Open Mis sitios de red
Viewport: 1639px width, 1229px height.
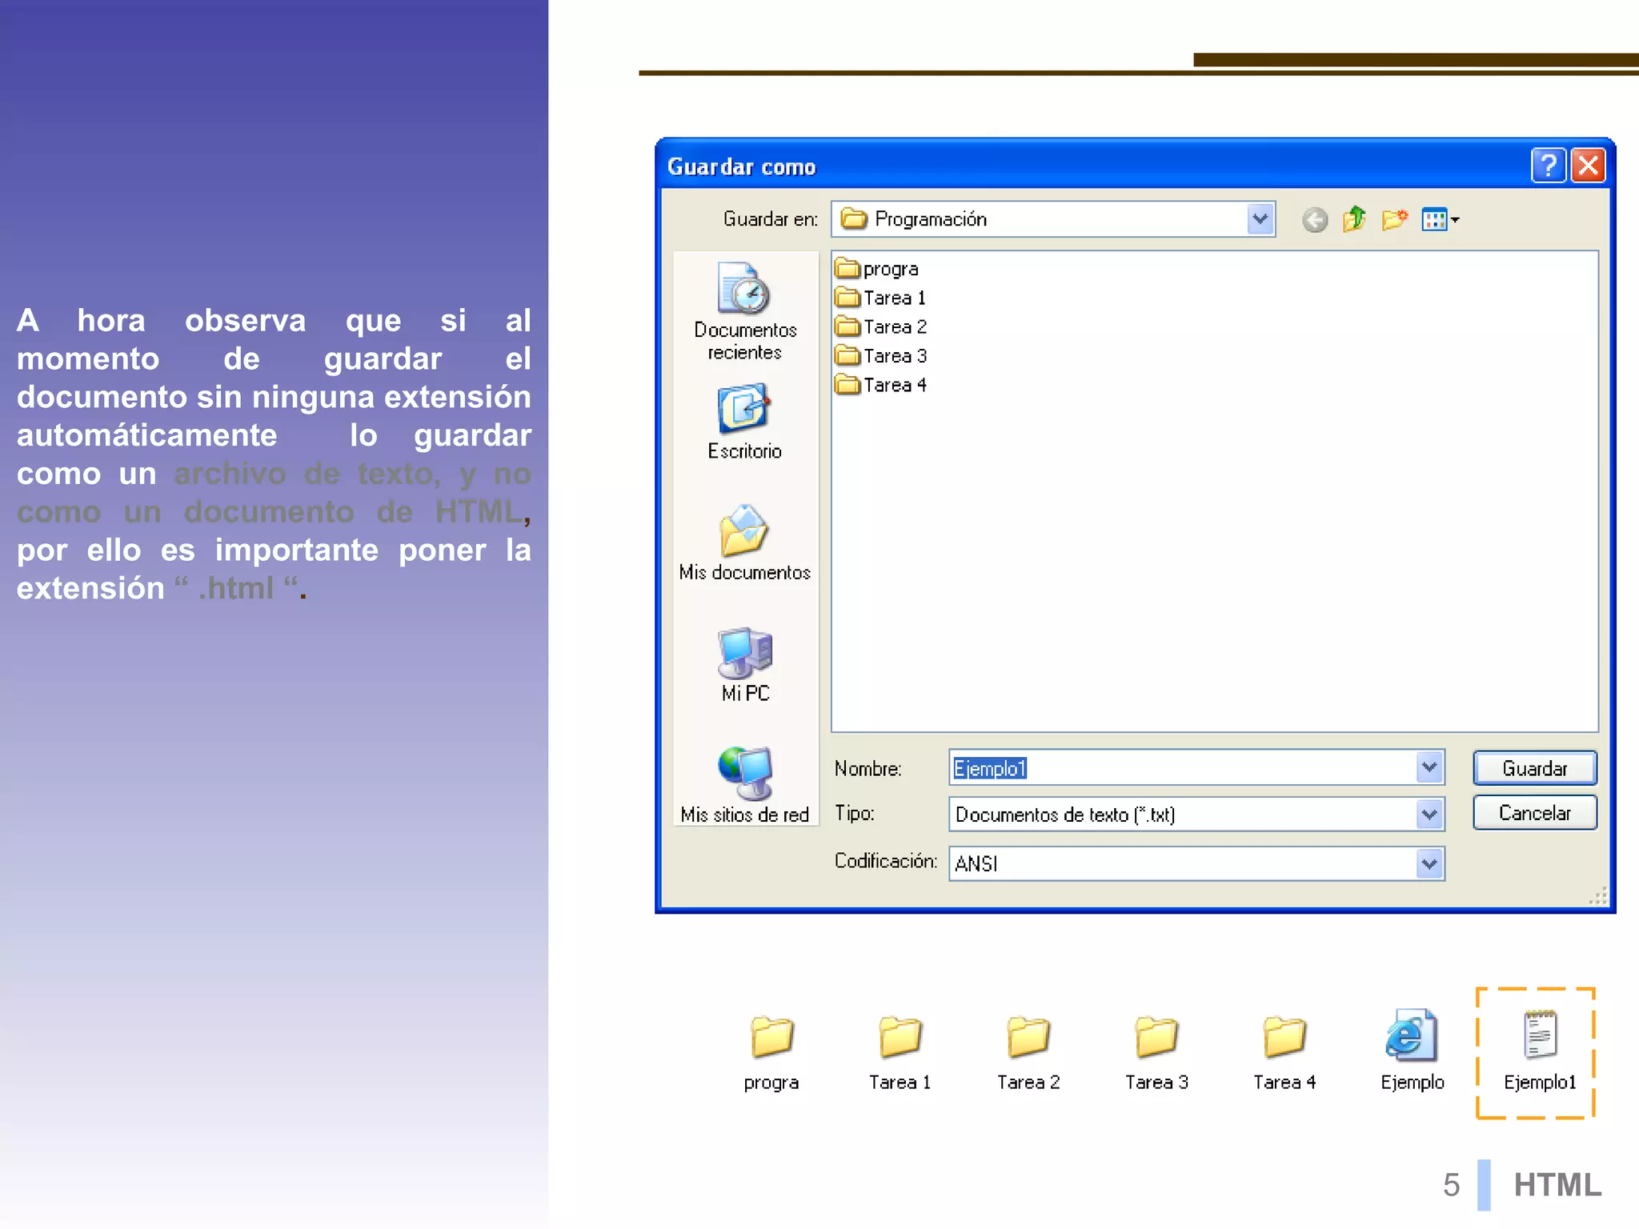pyautogui.click(x=744, y=786)
